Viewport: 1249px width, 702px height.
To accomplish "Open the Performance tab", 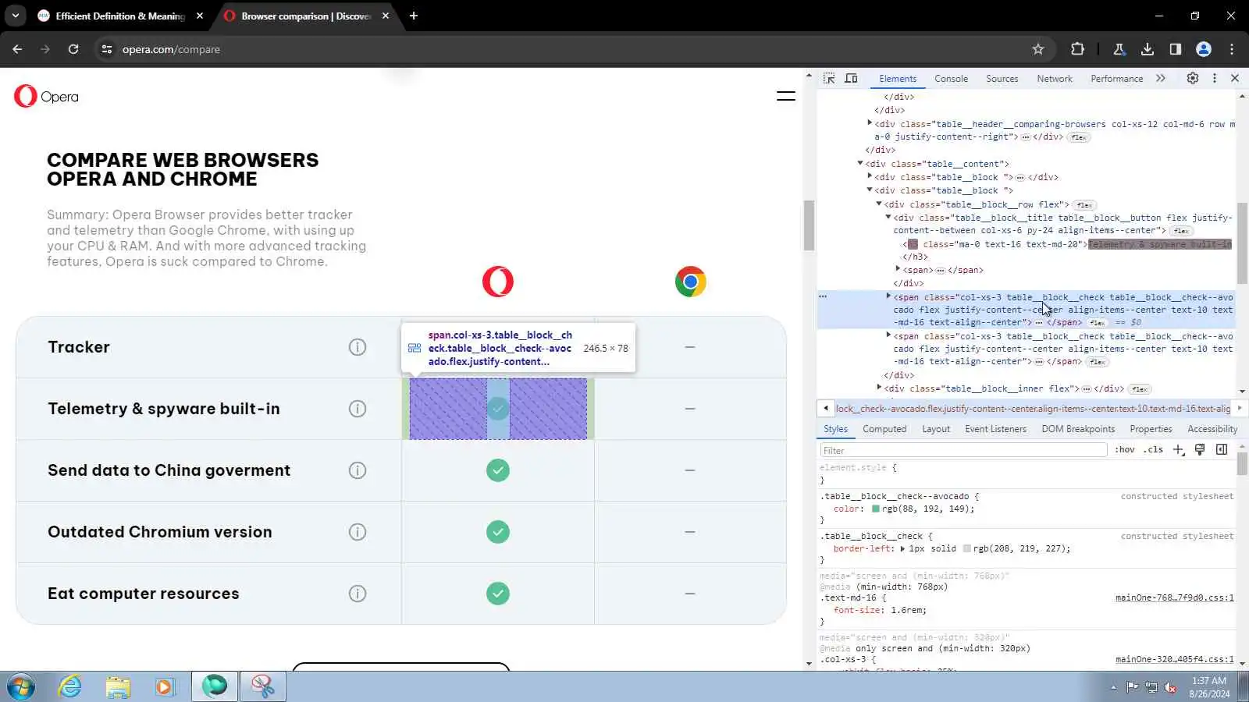I will pyautogui.click(x=1116, y=79).
